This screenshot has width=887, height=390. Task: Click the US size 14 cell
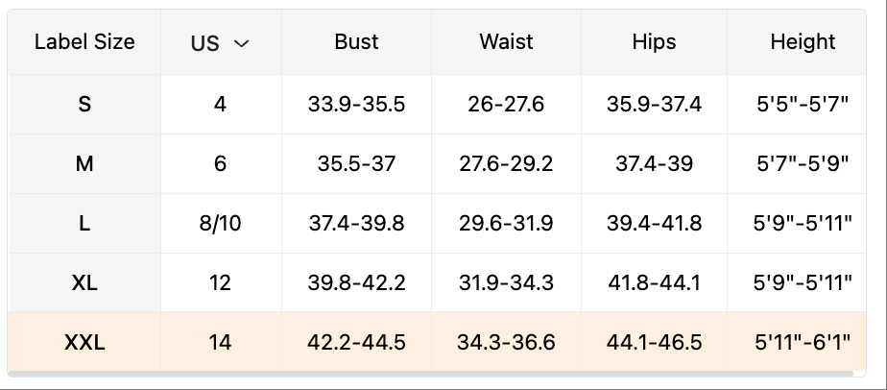click(221, 342)
